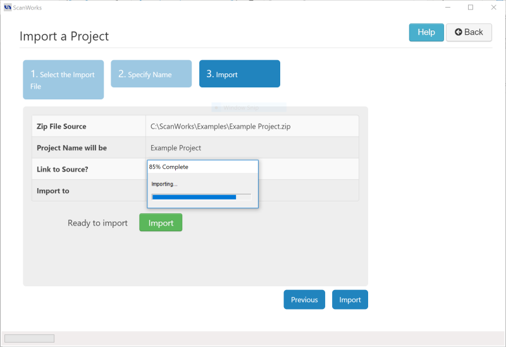Select step 1 Select the Import File
The image size is (506, 347).
click(x=63, y=80)
